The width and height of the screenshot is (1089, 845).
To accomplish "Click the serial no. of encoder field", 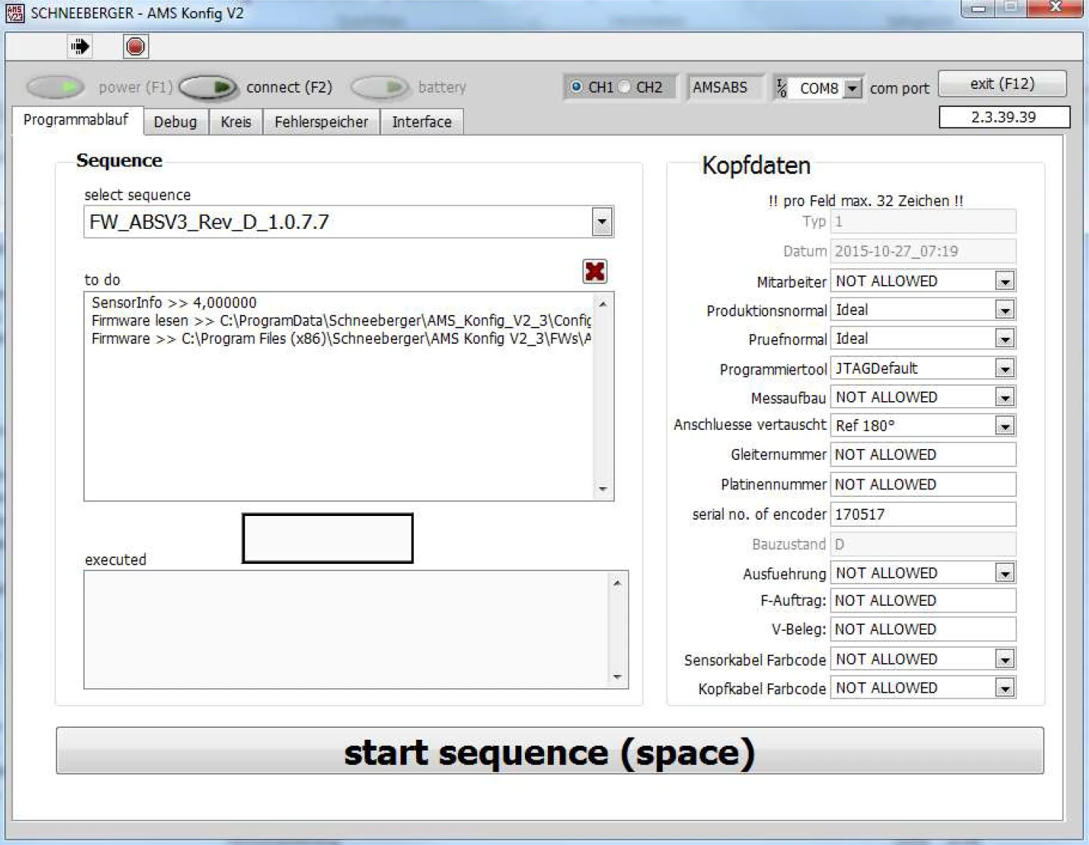I will pyautogui.click(x=922, y=514).
